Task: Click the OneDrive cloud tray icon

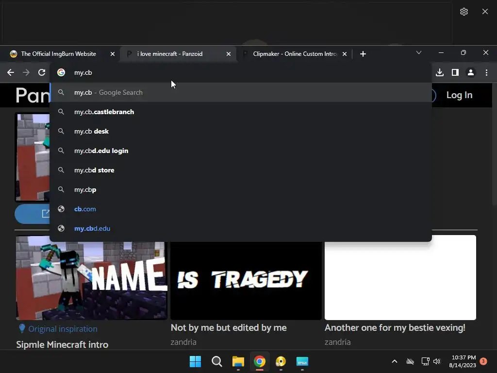Action: click(410, 361)
